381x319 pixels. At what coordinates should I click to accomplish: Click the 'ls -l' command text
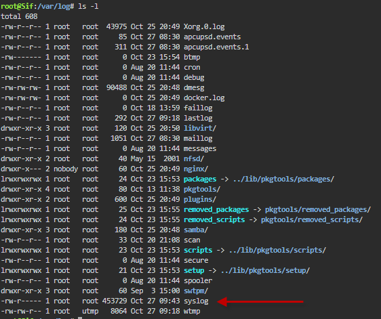88,6
